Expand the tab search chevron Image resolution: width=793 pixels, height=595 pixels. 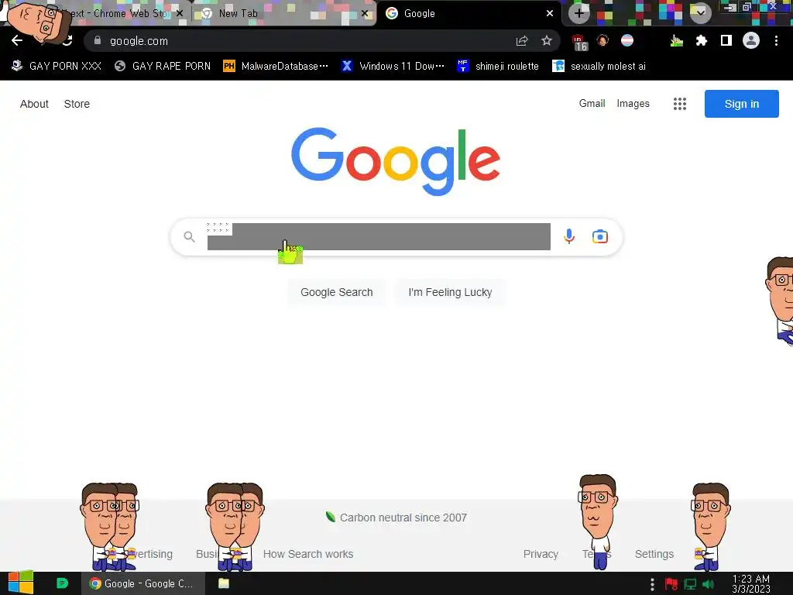700,13
